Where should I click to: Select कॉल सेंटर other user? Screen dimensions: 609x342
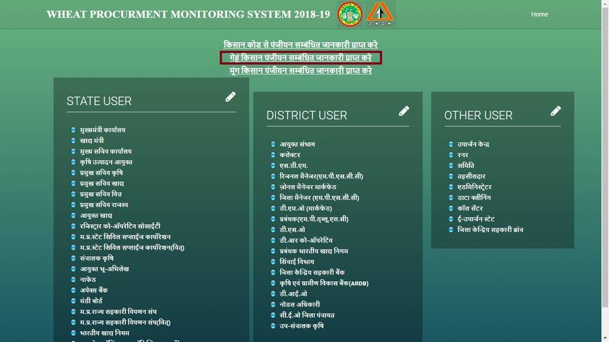470,208
